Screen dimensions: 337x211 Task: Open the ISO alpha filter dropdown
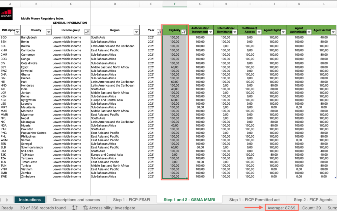(17, 32)
